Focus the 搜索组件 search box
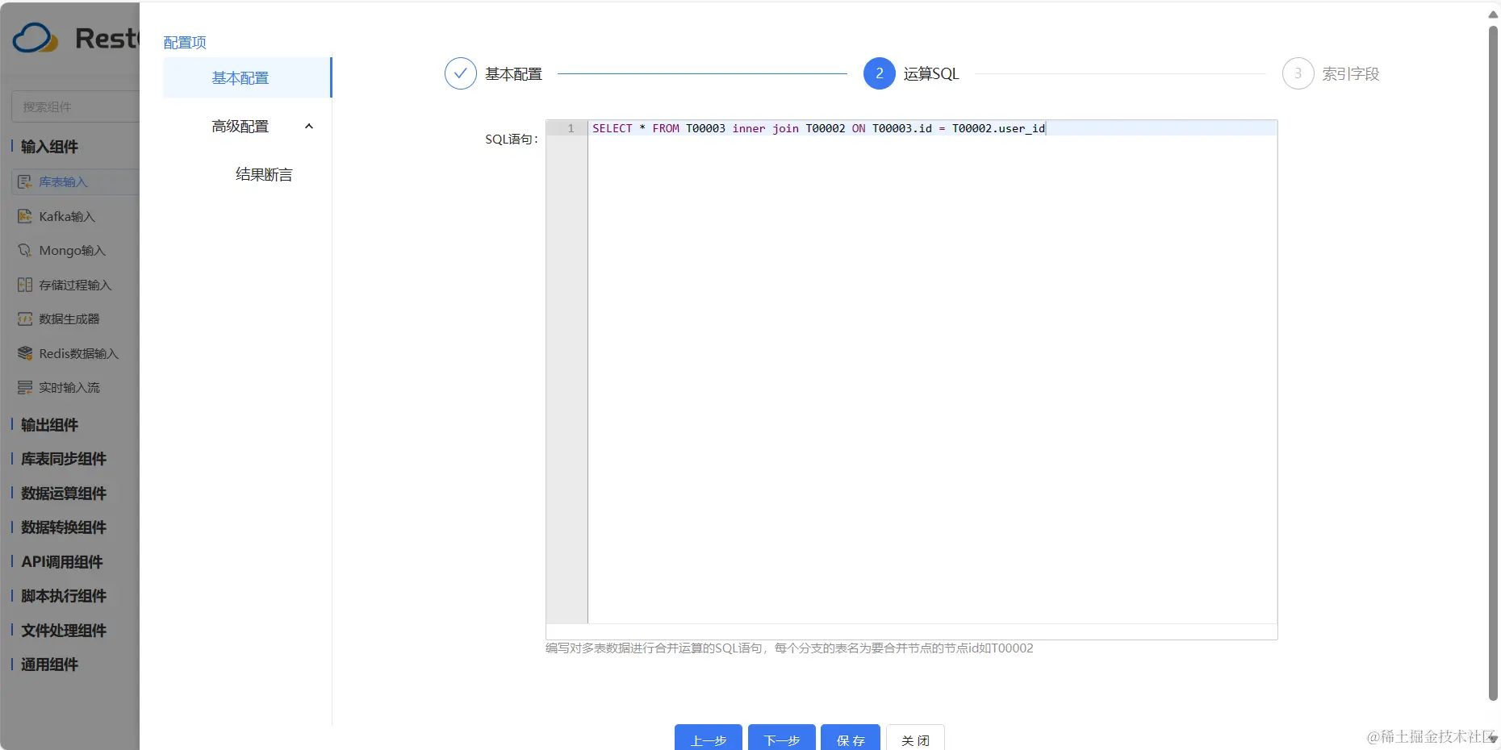This screenshot has height=750, width=1501. pyautogui.click(x=76, y=106)
